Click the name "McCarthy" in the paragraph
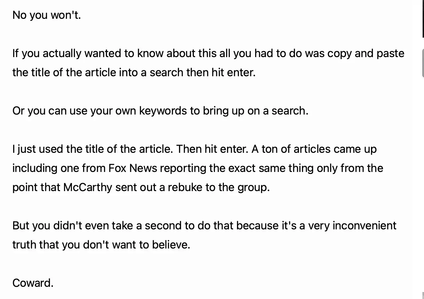Viewport: 424px width, 299px height. click(88, 187)
